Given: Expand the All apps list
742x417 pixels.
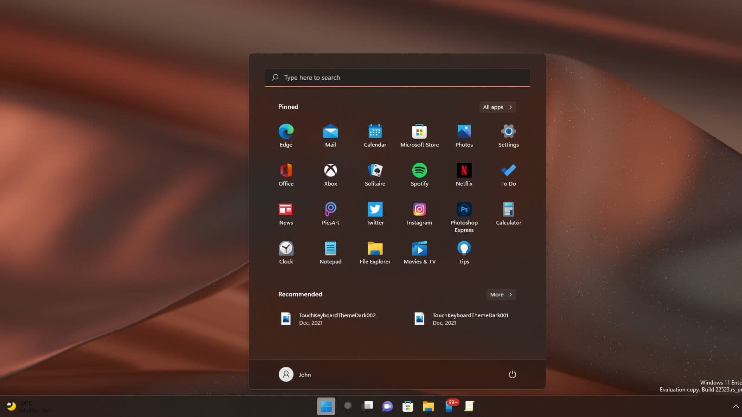Looking at the screenshot, I should 497,107.
